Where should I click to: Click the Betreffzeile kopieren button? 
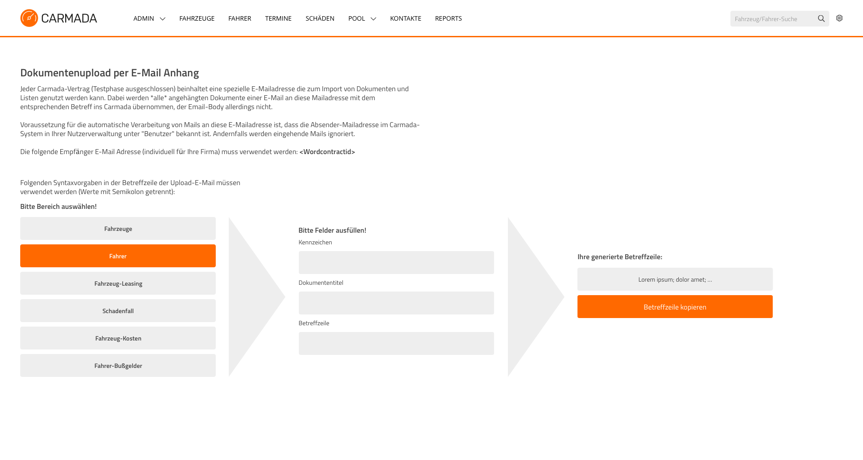tap(675, 307)
